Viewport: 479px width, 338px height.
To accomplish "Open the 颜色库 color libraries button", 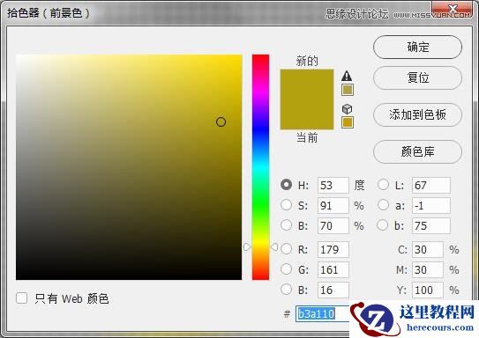I will tap(417, 151).
